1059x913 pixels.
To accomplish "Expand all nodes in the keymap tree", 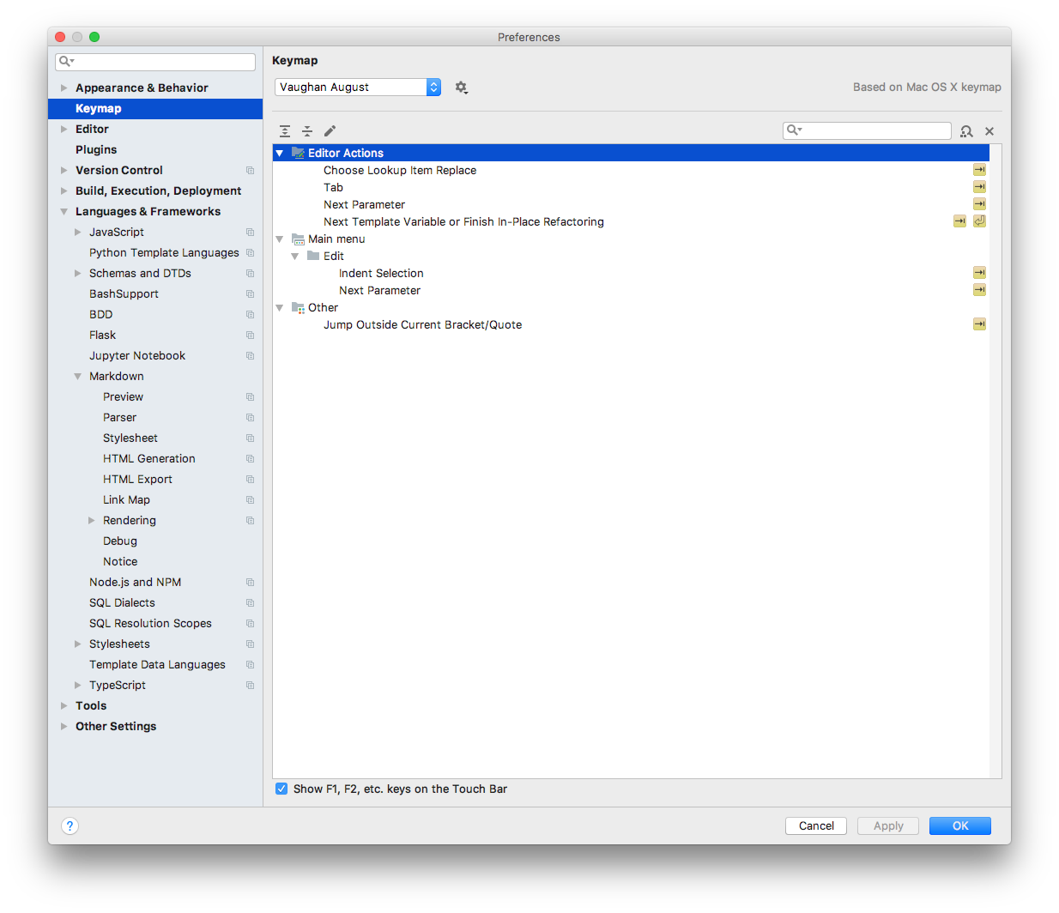I will 285,130.
